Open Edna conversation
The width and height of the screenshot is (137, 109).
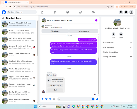pyautogui.click(x=18, y=101)
